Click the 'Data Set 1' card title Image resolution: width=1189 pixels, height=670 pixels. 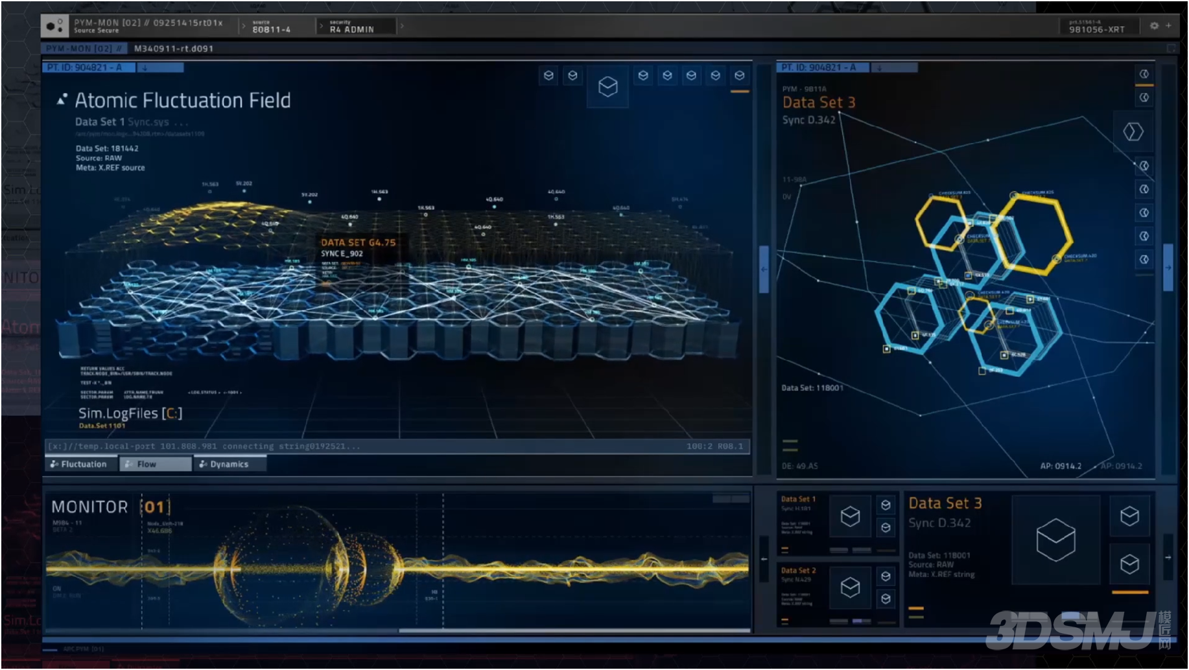point(798,499)
